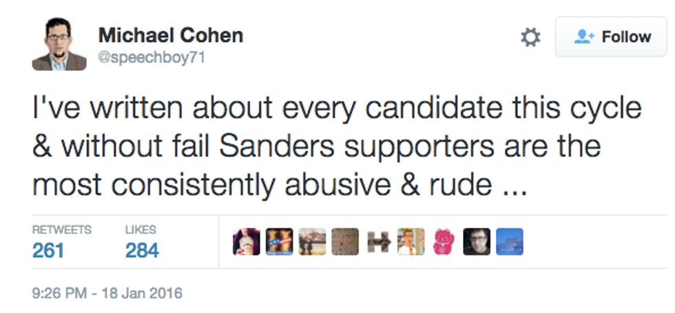Open first liker avatar holding a cup
Viewport: 675px width, 313px height.
tap(247, 242)
